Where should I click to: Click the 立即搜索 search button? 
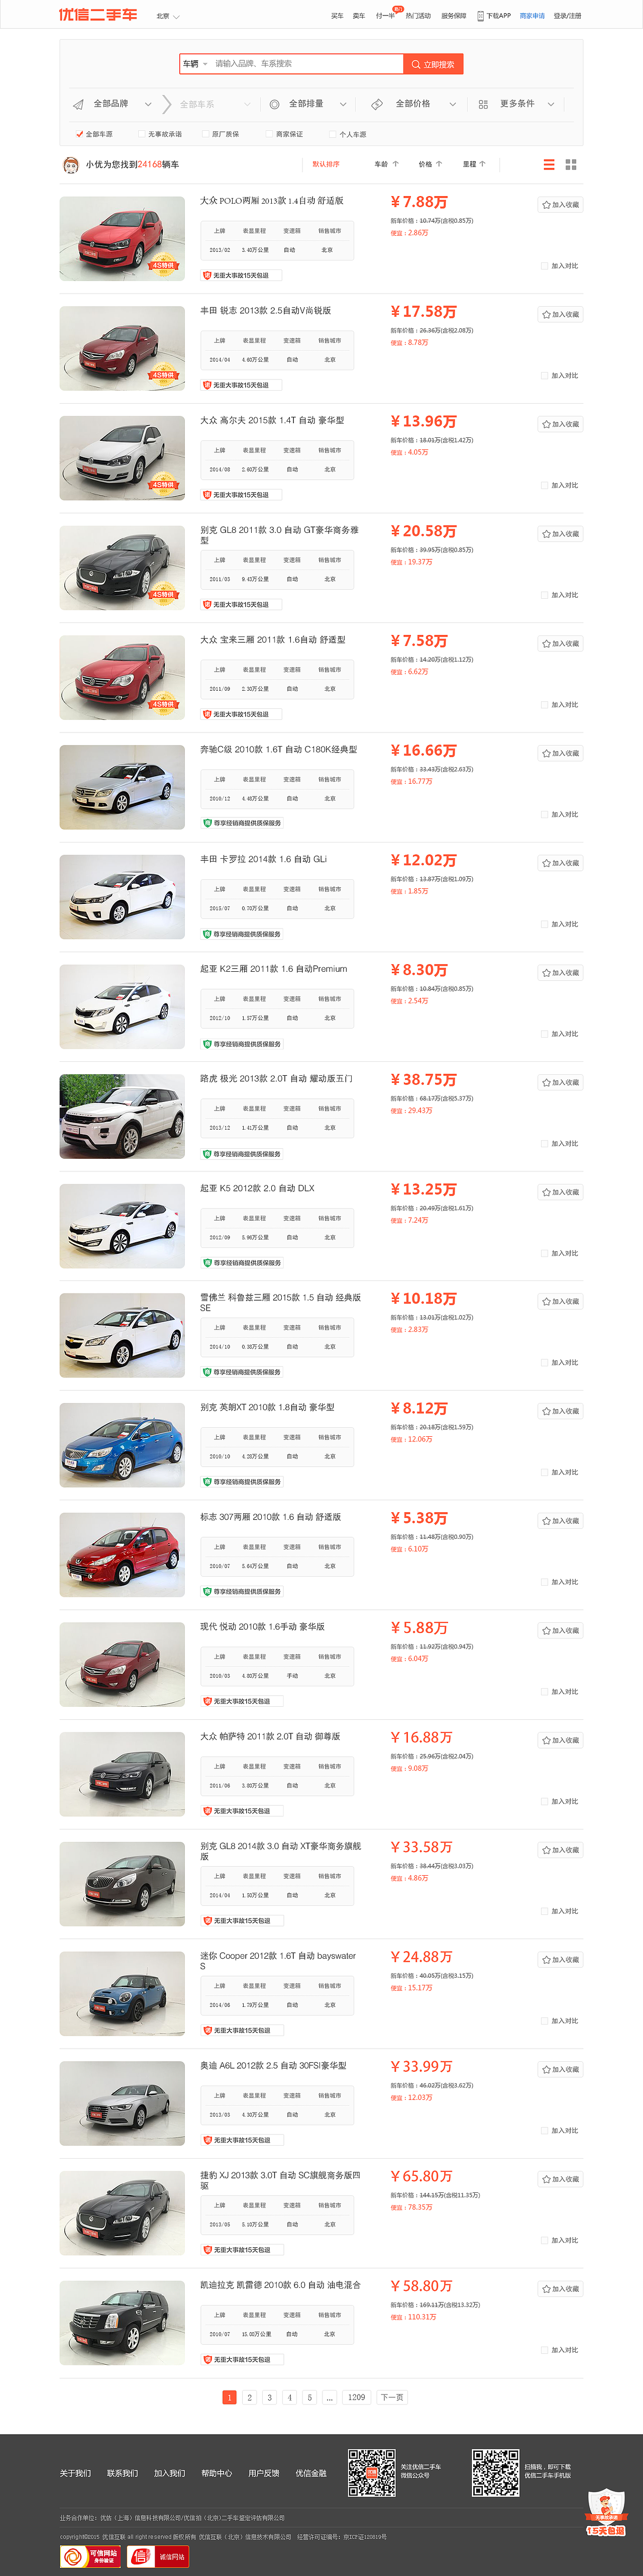pos(433,64)
